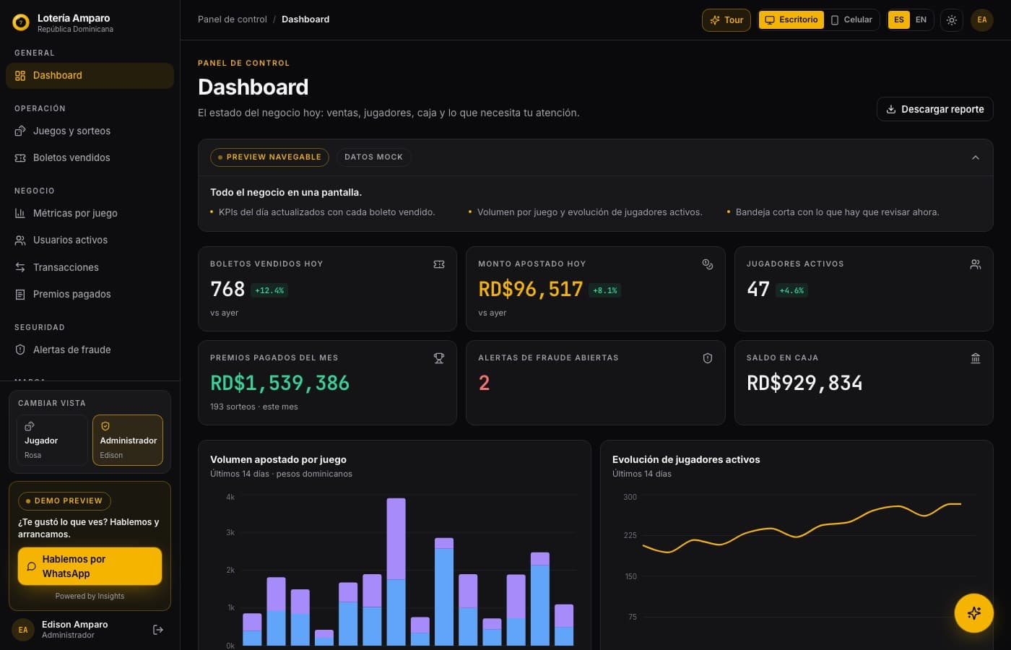1011x650 pixels.
Task: Click the Lotería Amparo logo icon
Action: [x=21, y=22]
